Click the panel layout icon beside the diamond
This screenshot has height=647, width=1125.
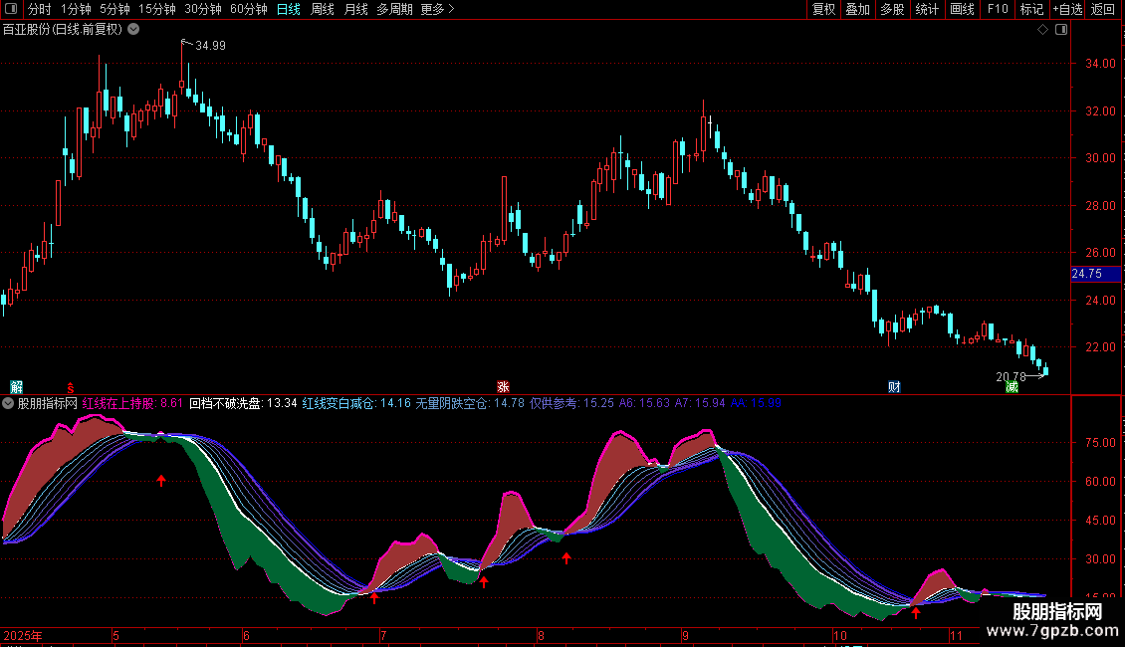(x=1060, y=30)
